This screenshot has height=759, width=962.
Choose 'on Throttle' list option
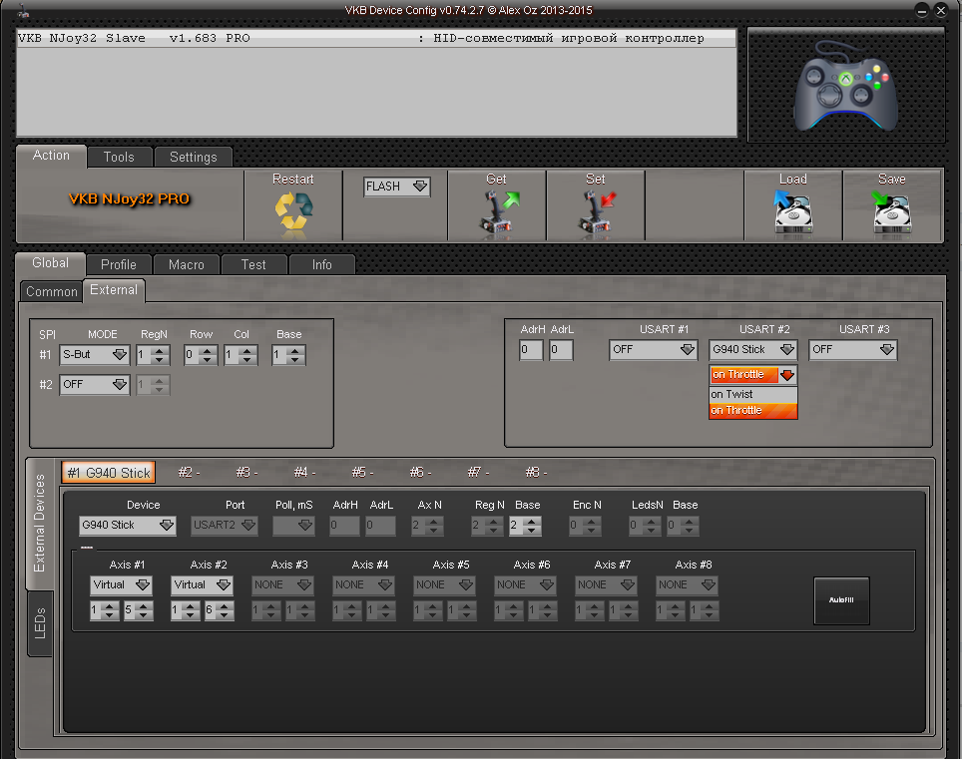point(752,410)
